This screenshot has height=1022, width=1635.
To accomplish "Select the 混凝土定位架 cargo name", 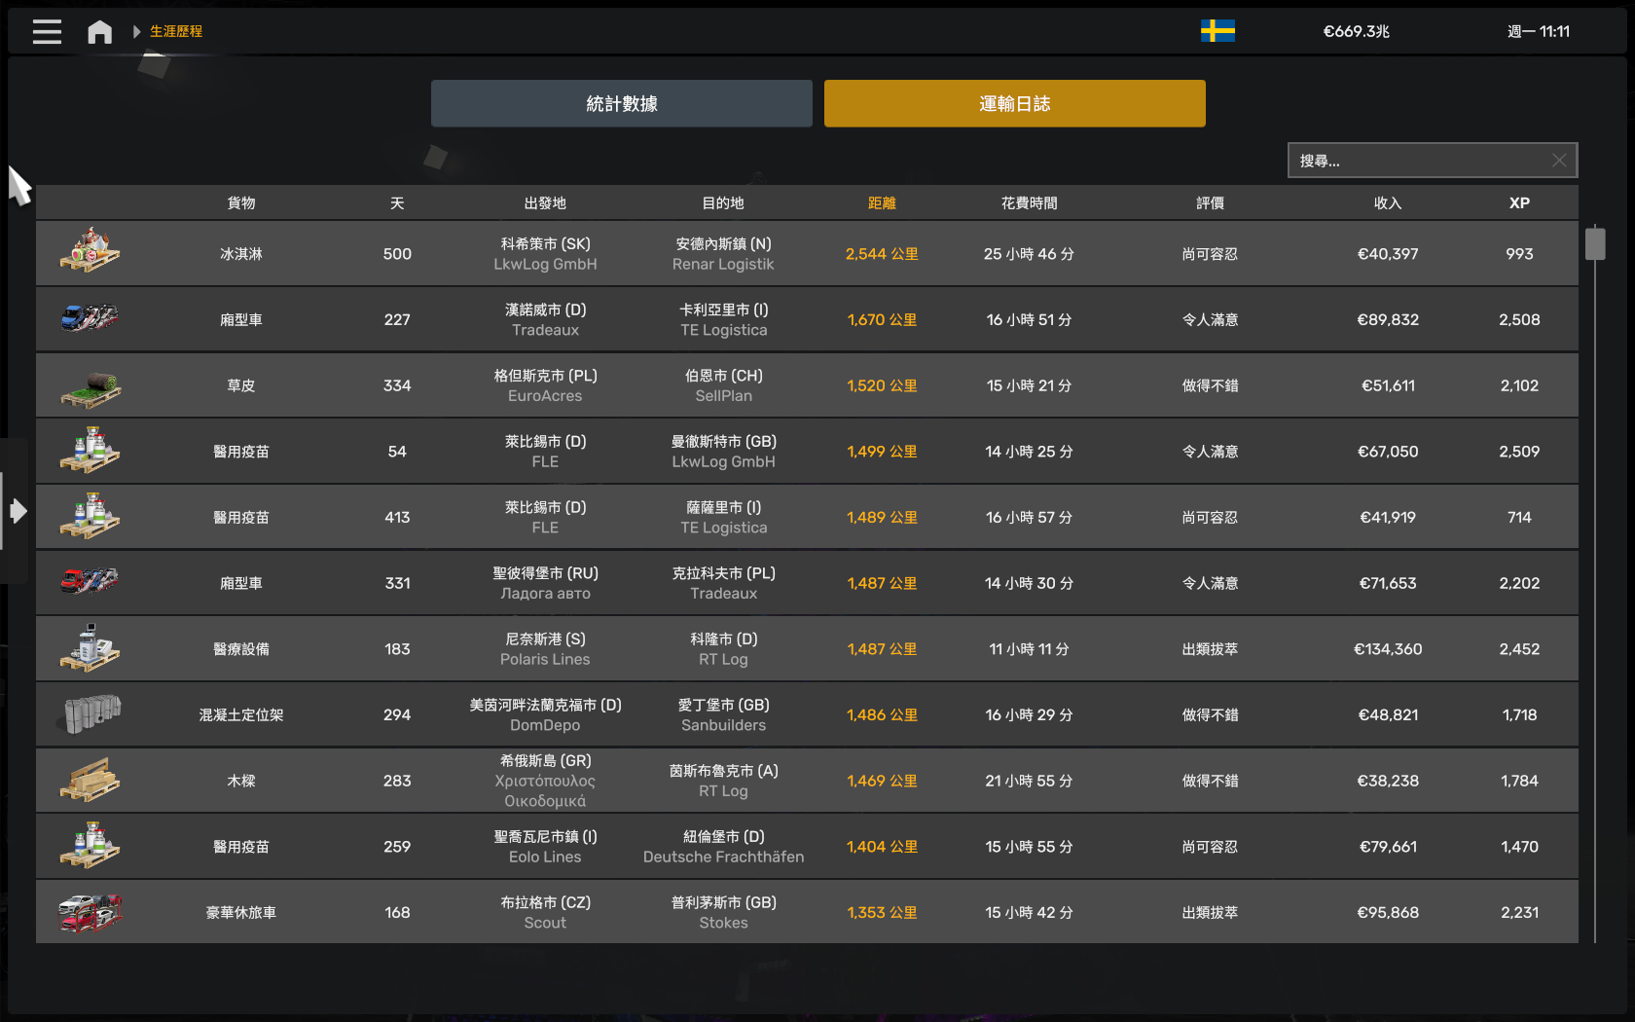I will (241, 715).
